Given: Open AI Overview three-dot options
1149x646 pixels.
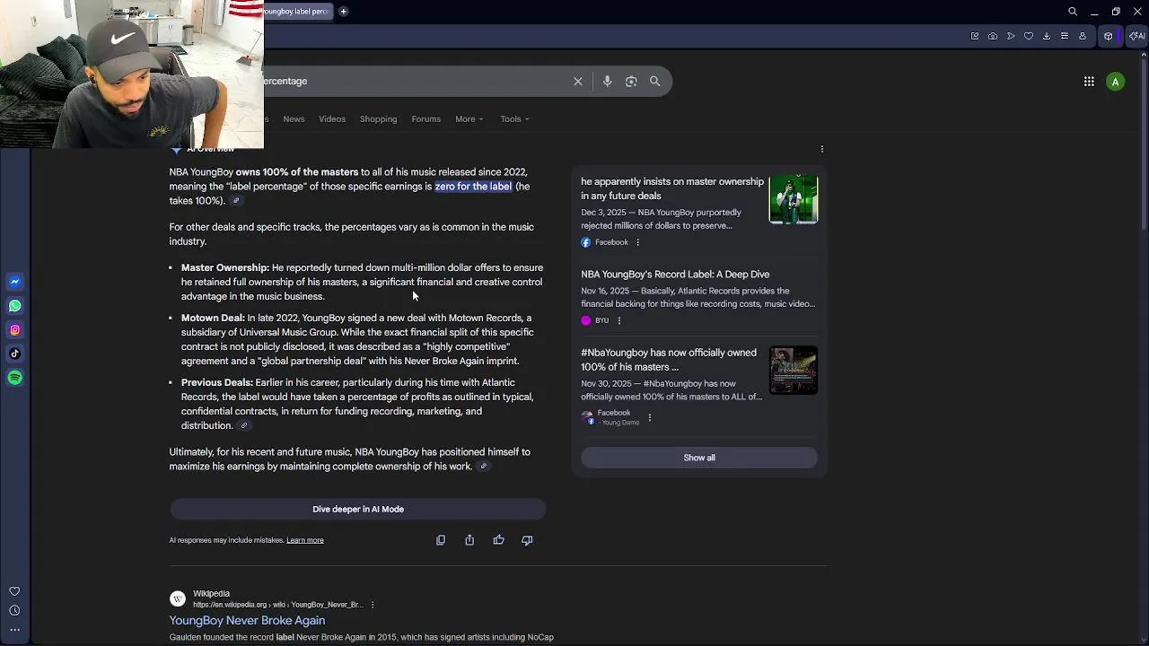Looking at the screenshot, I should tap(822, 149).
